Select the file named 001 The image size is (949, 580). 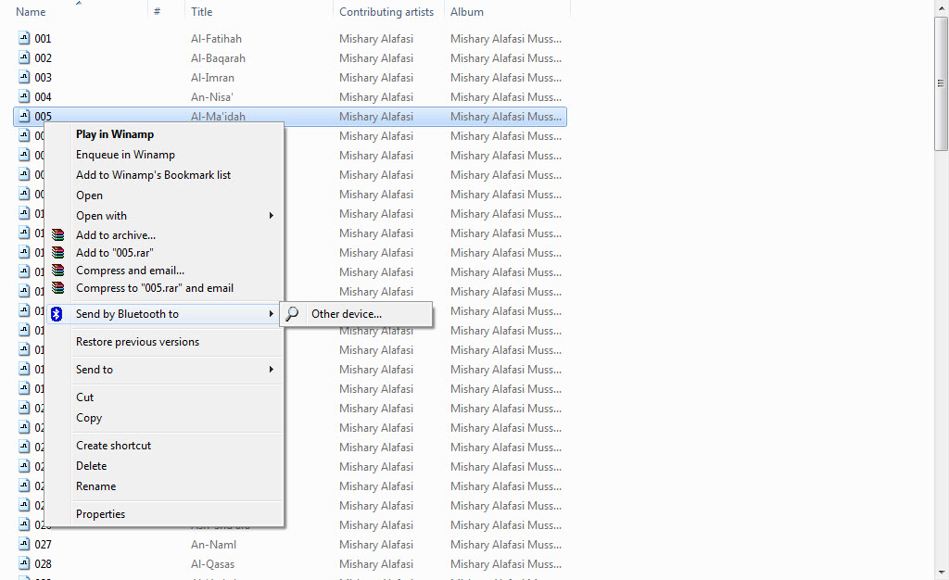(x=43, y=39)
